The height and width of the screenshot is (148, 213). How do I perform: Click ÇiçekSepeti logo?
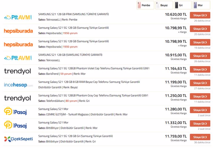(x=18, y=139)
